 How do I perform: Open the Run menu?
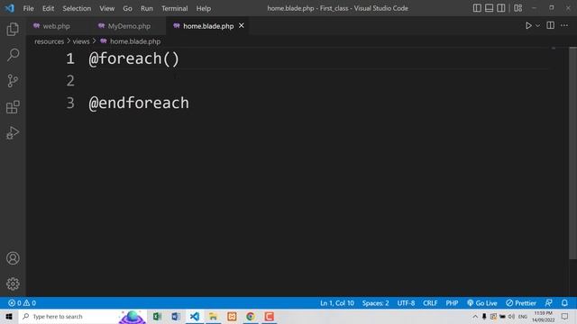click(x=146, y=8)
